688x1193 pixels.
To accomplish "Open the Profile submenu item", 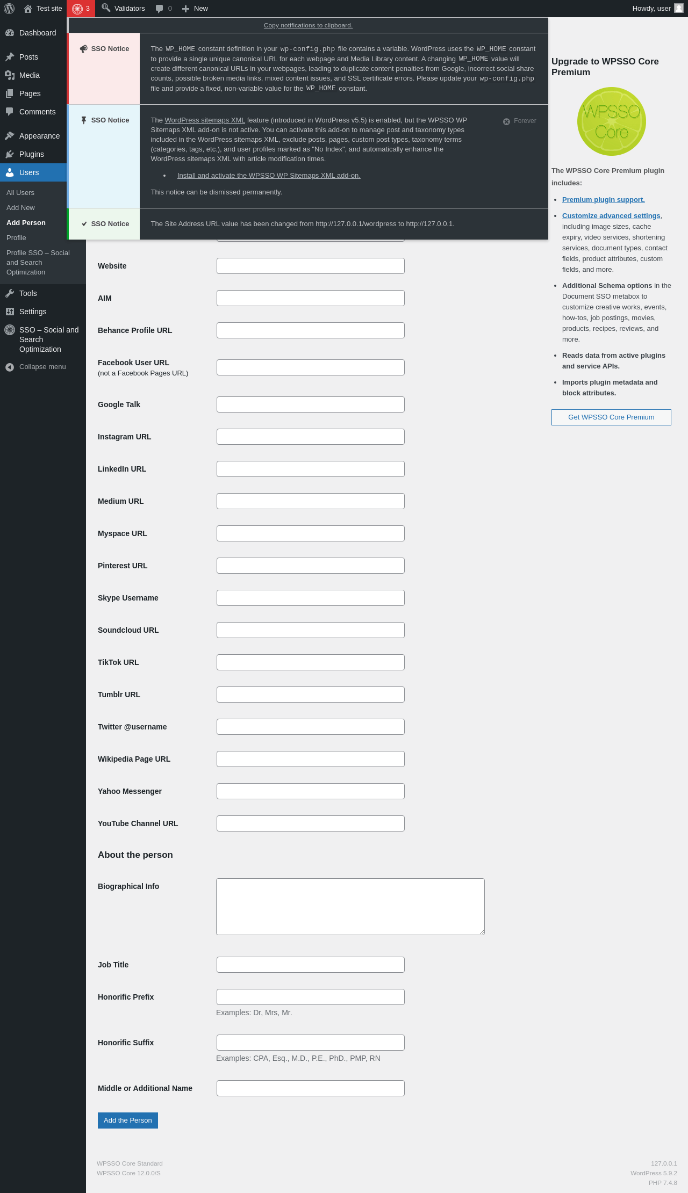I will click(16, 238).
